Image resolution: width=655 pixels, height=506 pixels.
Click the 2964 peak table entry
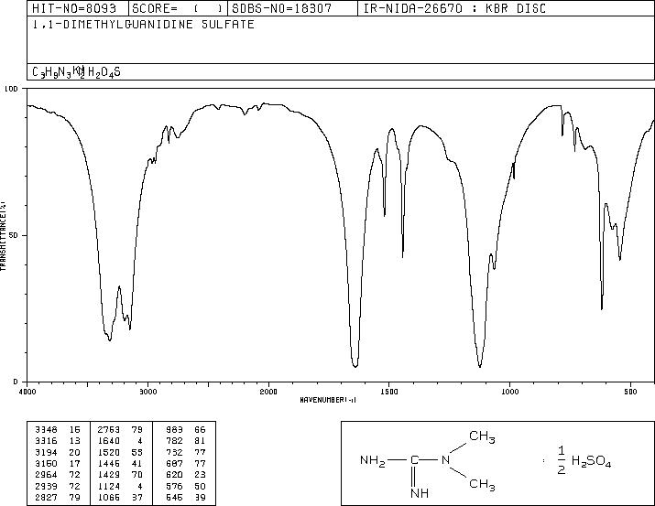pyautogui.click(x=58, y=475)
